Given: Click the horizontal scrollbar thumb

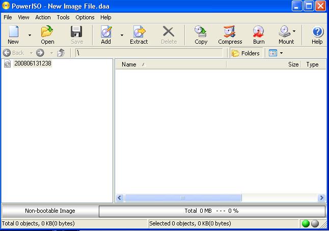Looking at the screenshot, I should pos(183,197).
